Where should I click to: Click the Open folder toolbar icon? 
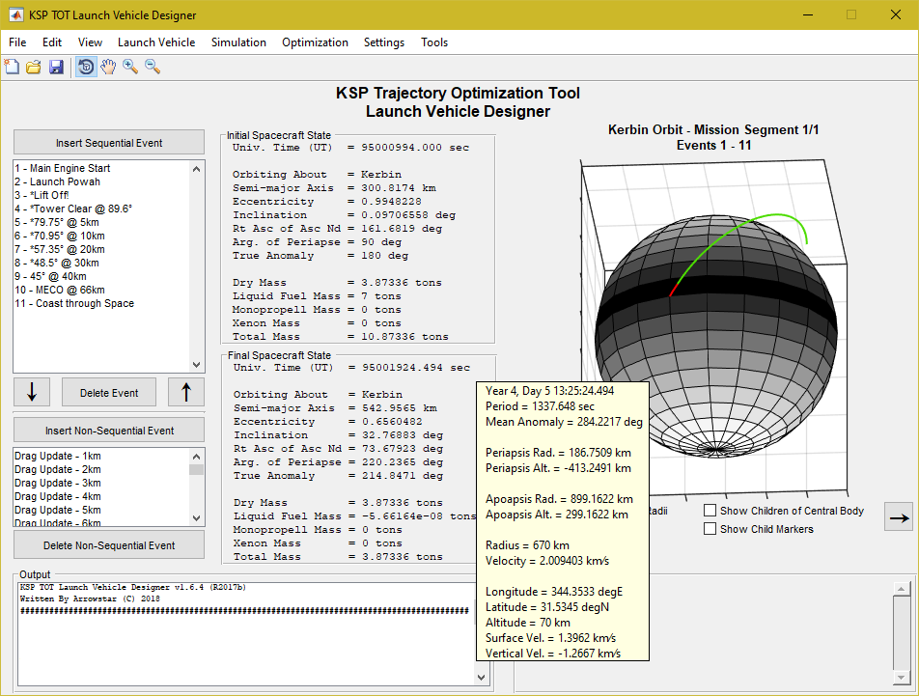pos(34,67)
